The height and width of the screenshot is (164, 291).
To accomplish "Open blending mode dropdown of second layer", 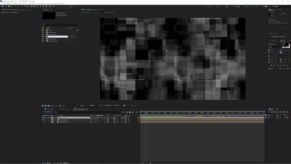I will coord(108,120).
